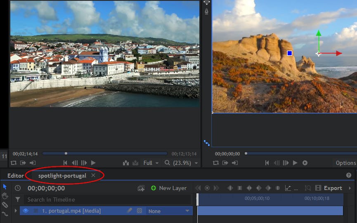Play the clip in the Trimmer

[93, 163]
